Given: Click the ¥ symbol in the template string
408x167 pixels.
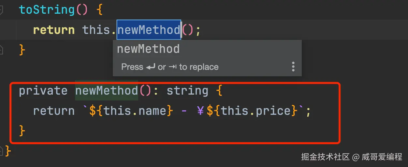Looking at the screenshot, I should [201, 111].
